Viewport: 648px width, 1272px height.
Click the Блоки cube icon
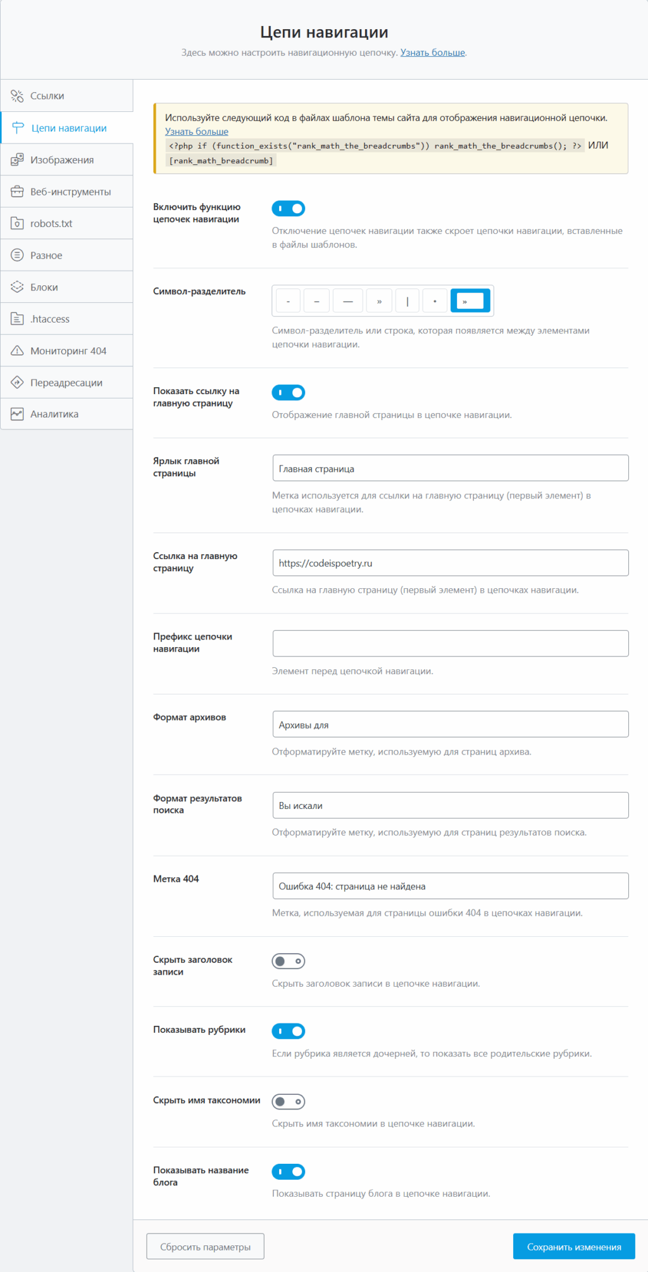coord(17,287)
